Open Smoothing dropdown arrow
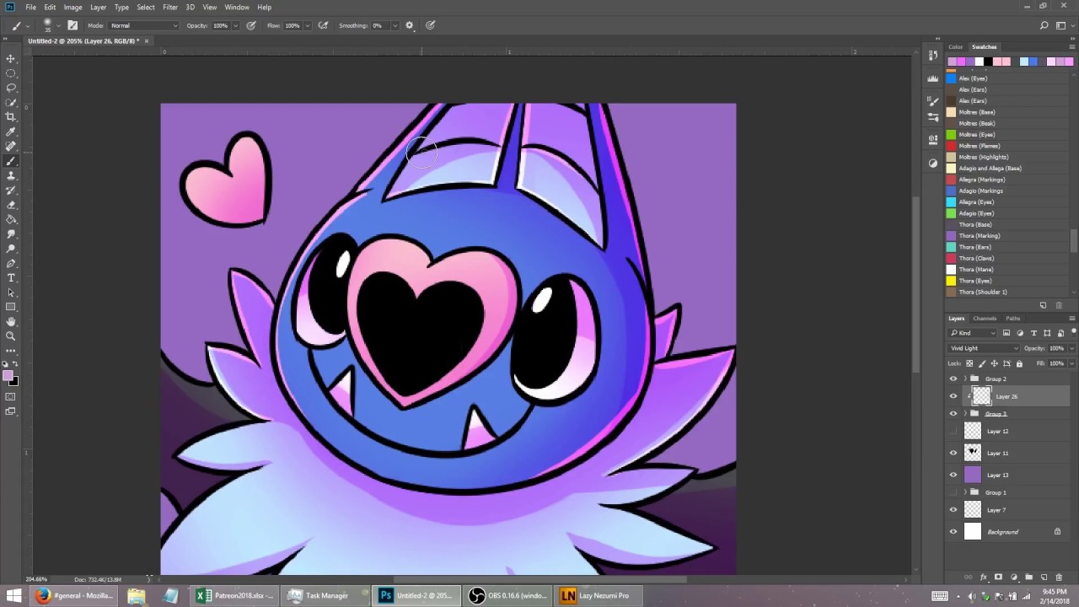The height and width of the screenshot is (607, 1079). click(395, 25)
